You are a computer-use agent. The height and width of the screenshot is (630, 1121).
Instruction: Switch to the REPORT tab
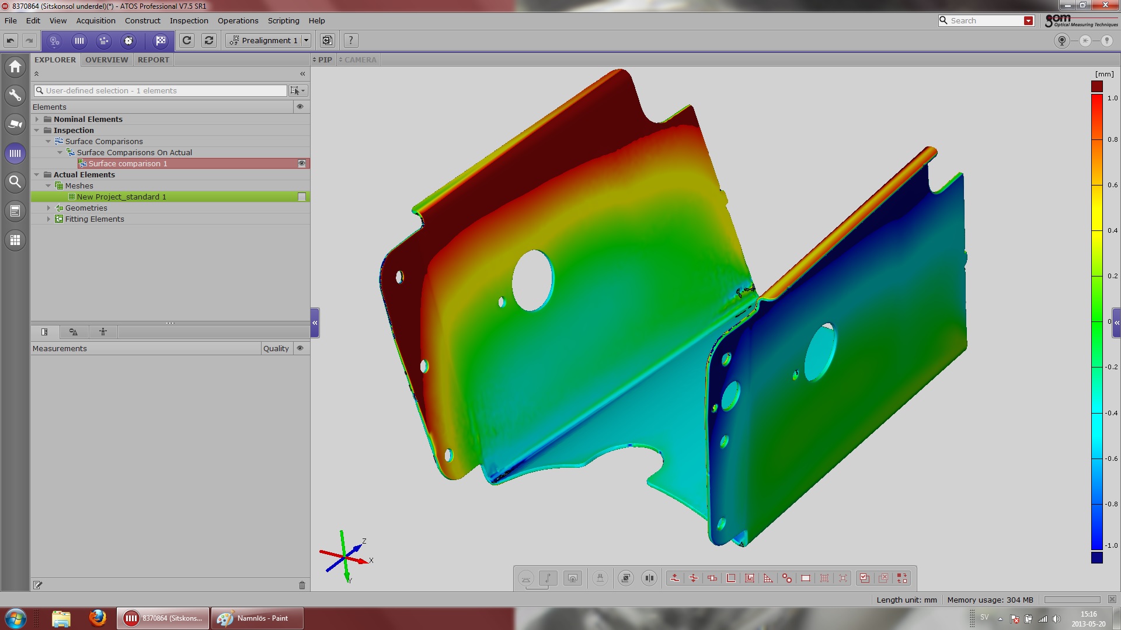[x=154, y=60]
